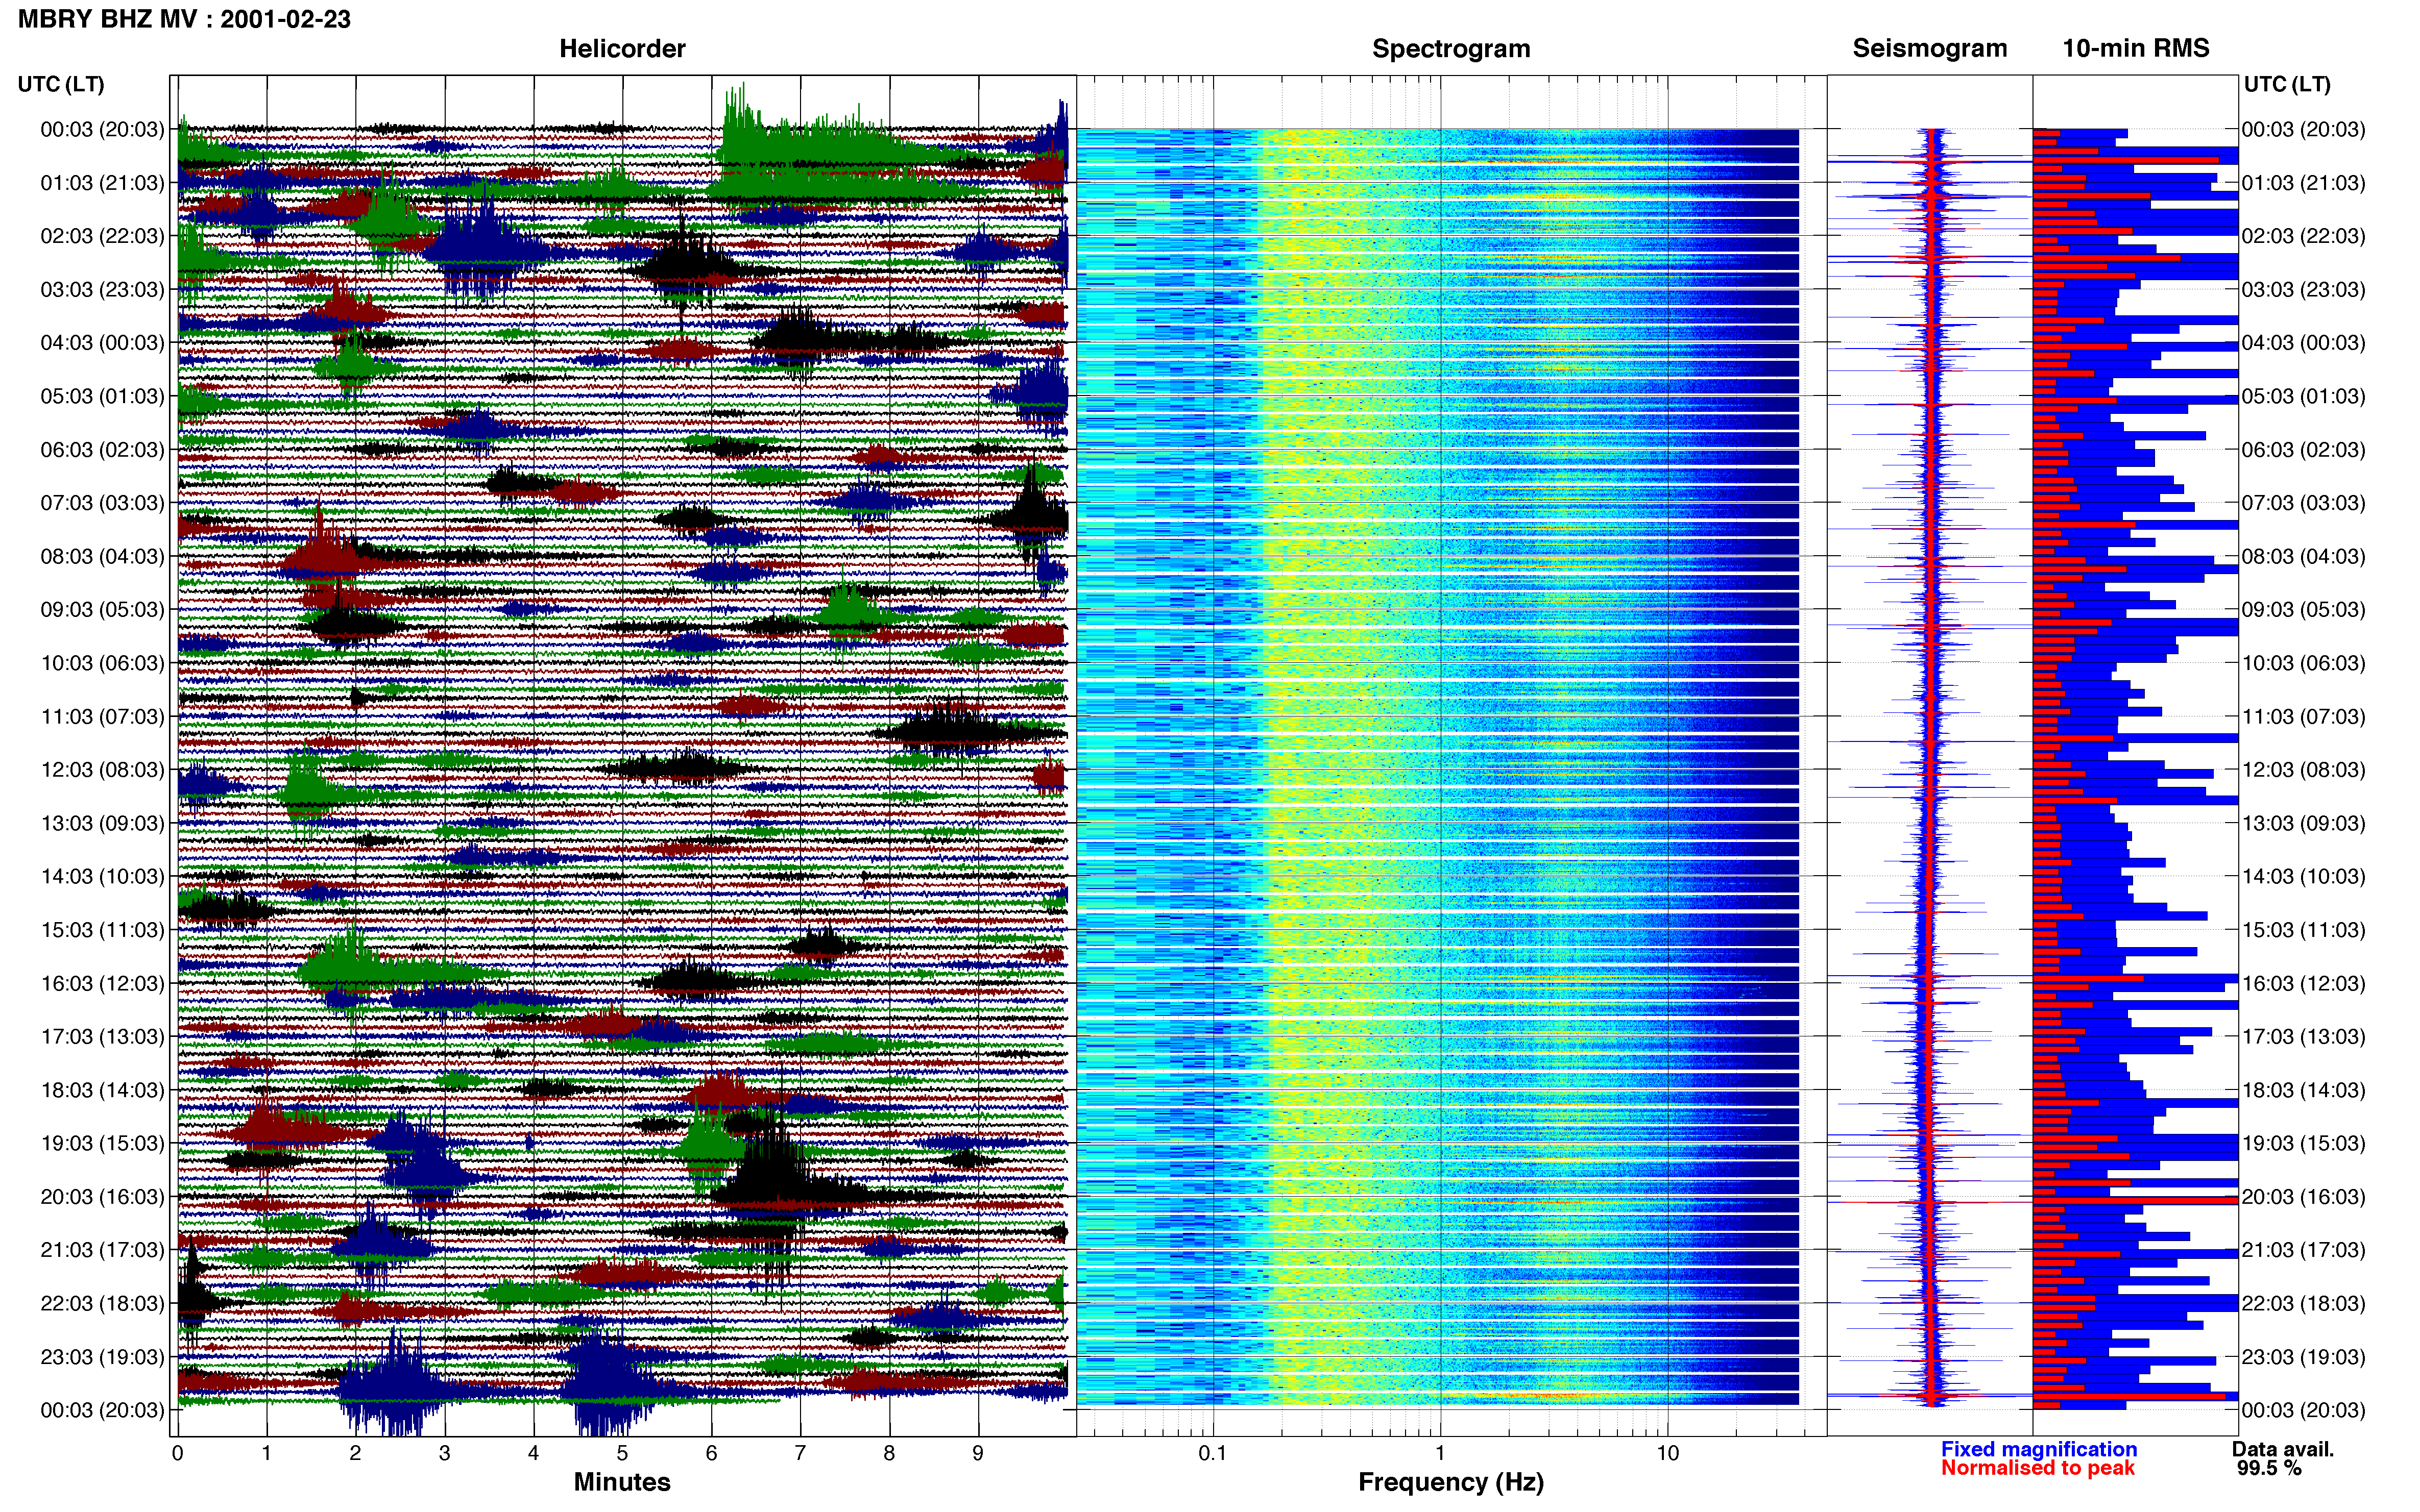Click left time label '04:03 (00:03)'

(x=102, y=343)
